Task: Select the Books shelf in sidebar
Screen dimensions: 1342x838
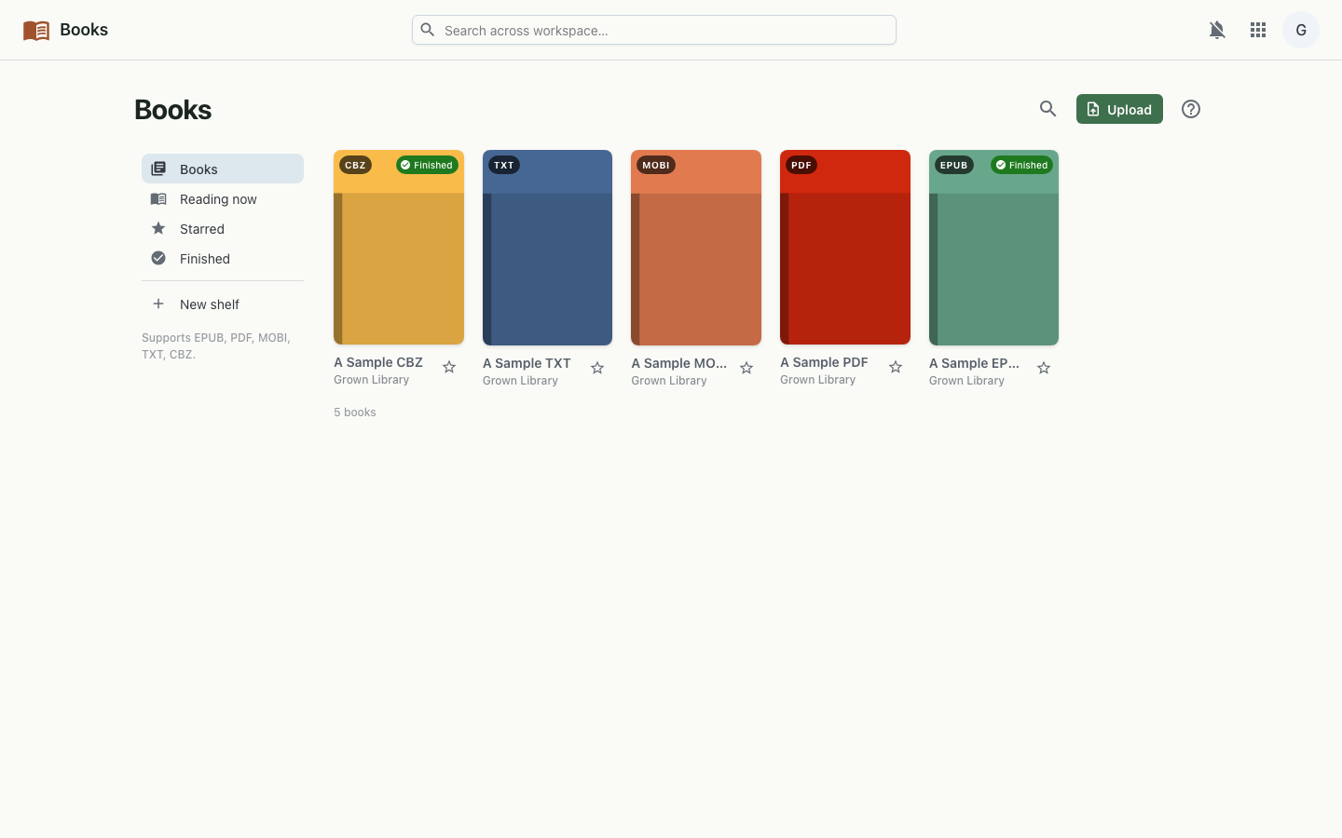Action: pos(223,169)
